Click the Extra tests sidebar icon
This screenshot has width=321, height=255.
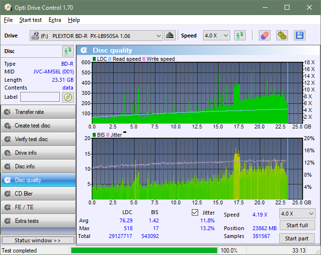pos(8,221)
